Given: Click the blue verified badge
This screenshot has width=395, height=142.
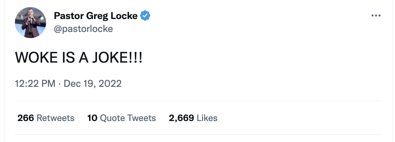Looking at the screenshot, I should click(x=145, y=15).
